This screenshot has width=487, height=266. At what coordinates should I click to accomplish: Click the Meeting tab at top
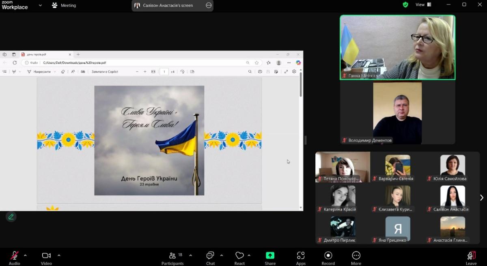pos(64,5)
